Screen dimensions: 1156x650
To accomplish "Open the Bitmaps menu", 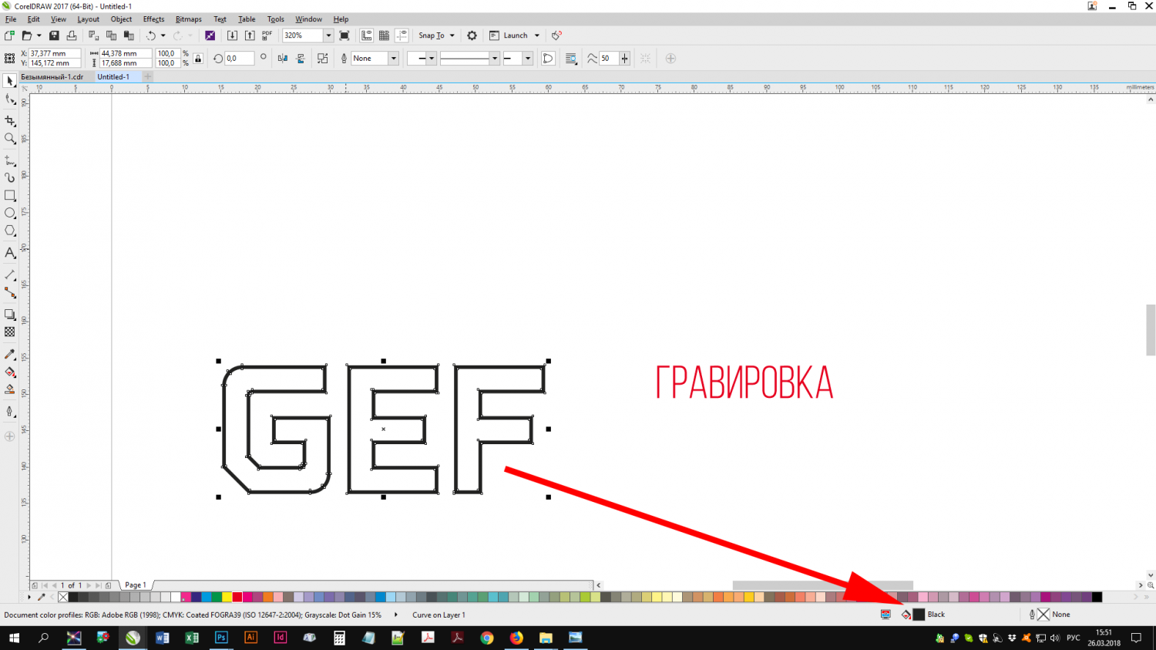I will (188, 19).
